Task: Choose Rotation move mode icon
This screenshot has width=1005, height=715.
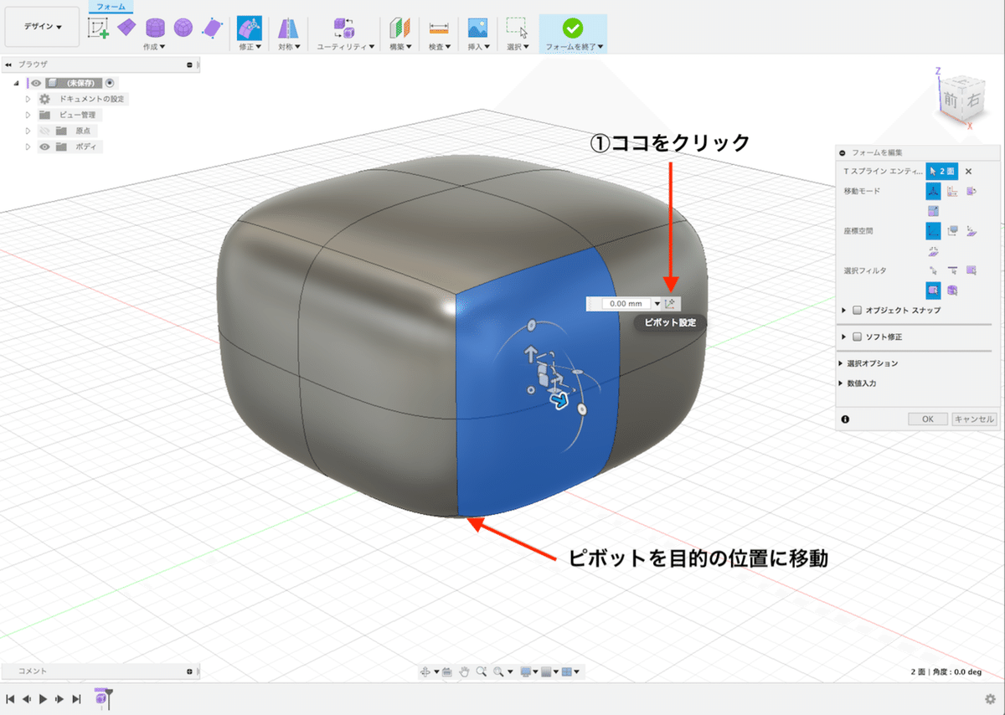Action: [x=971, y=191]
